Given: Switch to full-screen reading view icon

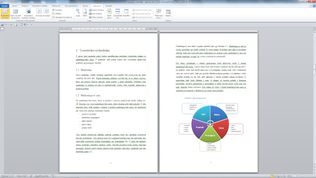Looking at the screenshot, I should (x=15, y=14).
